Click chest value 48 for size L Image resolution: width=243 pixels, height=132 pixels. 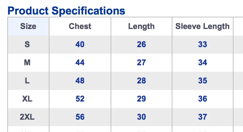coord(80,81)
